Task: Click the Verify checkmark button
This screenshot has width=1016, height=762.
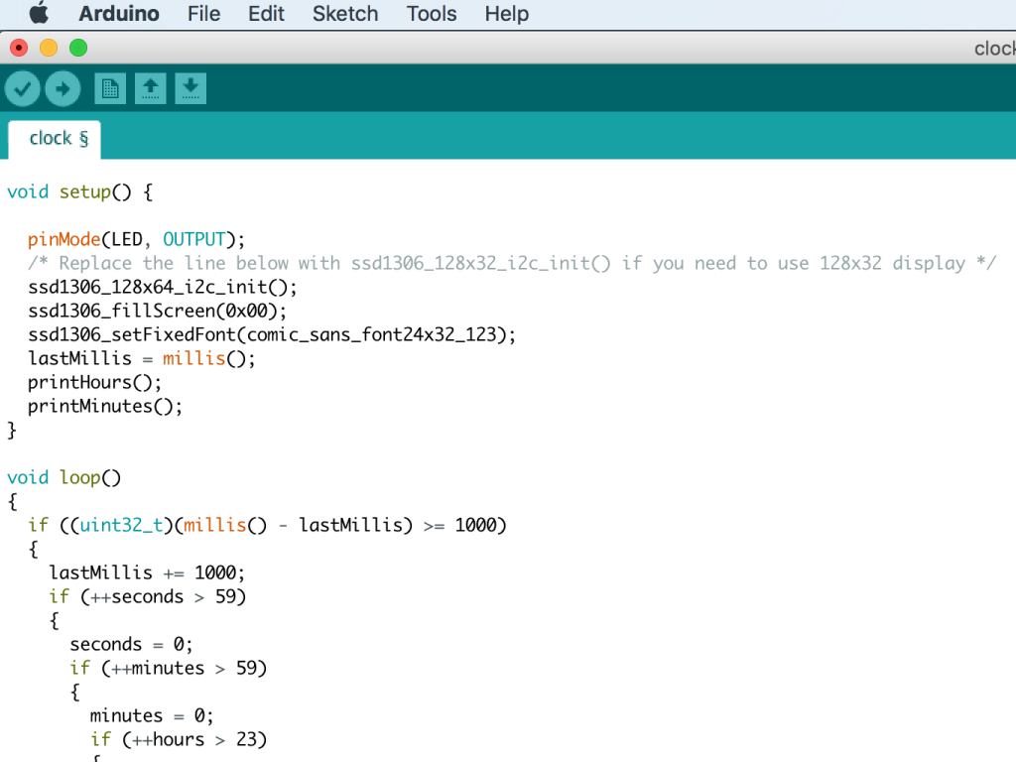Action: 23,88
